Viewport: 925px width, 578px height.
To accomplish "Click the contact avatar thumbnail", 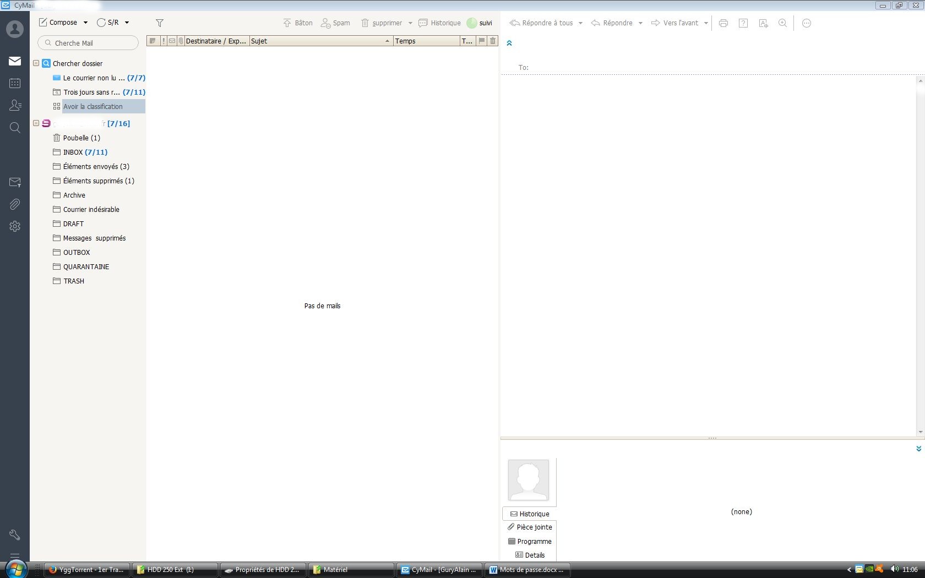I will (x=529, y=480).
